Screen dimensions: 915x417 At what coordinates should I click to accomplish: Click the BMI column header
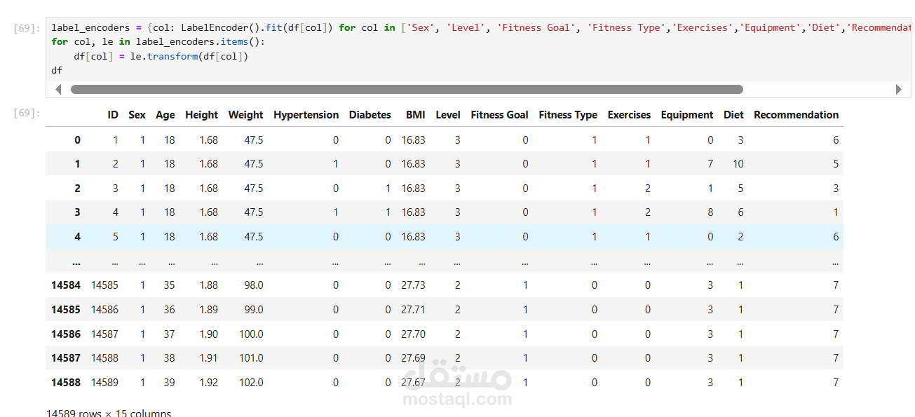pos(415,115)
